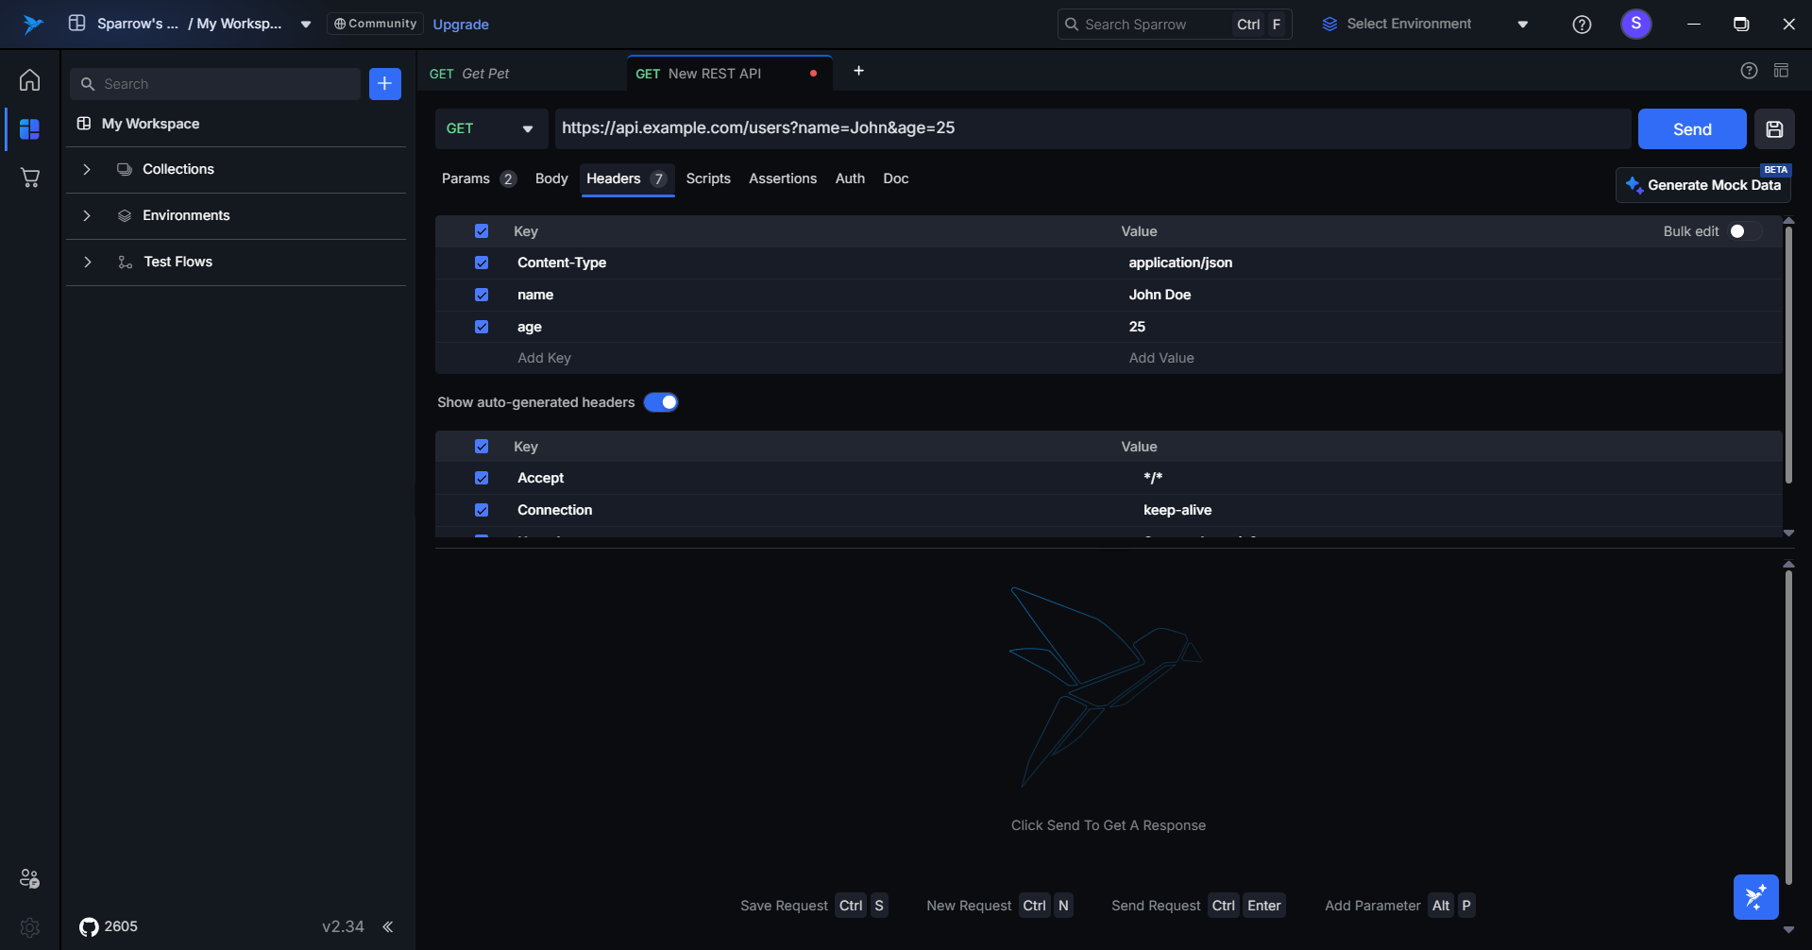Click the Send button
The height and width of the screenshot is (950, 1812).
coord(1691,129)
